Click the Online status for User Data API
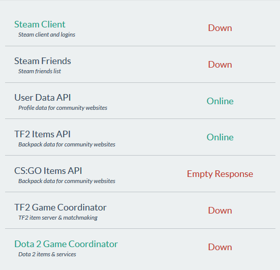The height and width of the screenshot is (270, 280). 220,101
